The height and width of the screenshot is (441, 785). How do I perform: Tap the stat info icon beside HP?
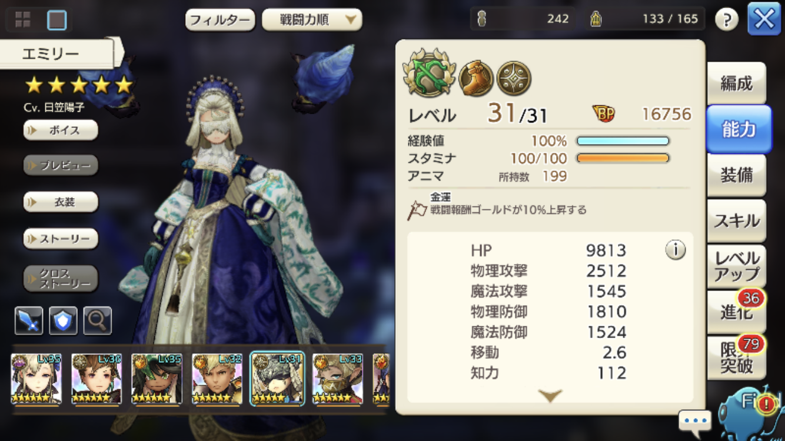click(676, 250)
